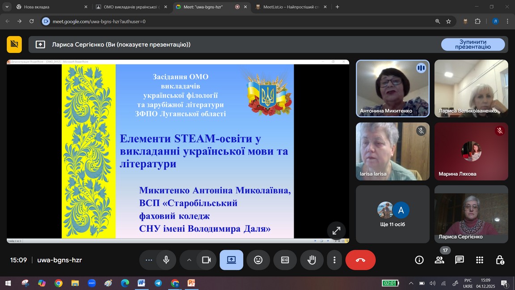Click Зупинити презентацію button
The image size is (515, 290).
473,44
